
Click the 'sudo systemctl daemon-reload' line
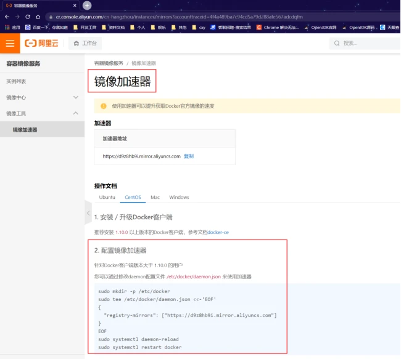(x=138, y=339)
